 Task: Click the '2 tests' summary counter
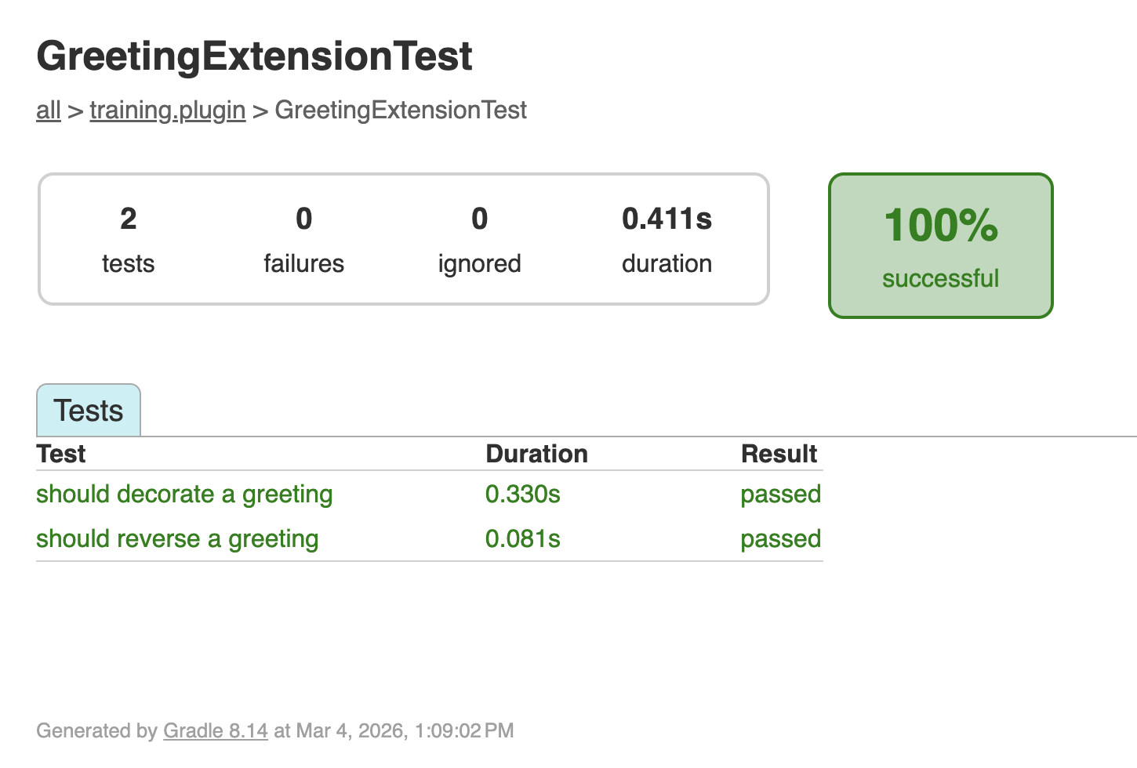(x=128, y=239)
